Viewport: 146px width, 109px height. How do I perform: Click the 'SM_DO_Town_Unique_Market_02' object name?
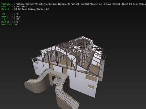[31, 9]
